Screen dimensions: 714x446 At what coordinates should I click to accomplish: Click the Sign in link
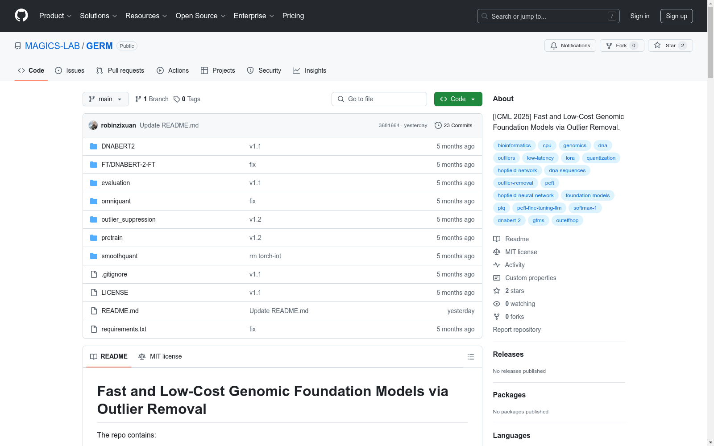[640, 16]
